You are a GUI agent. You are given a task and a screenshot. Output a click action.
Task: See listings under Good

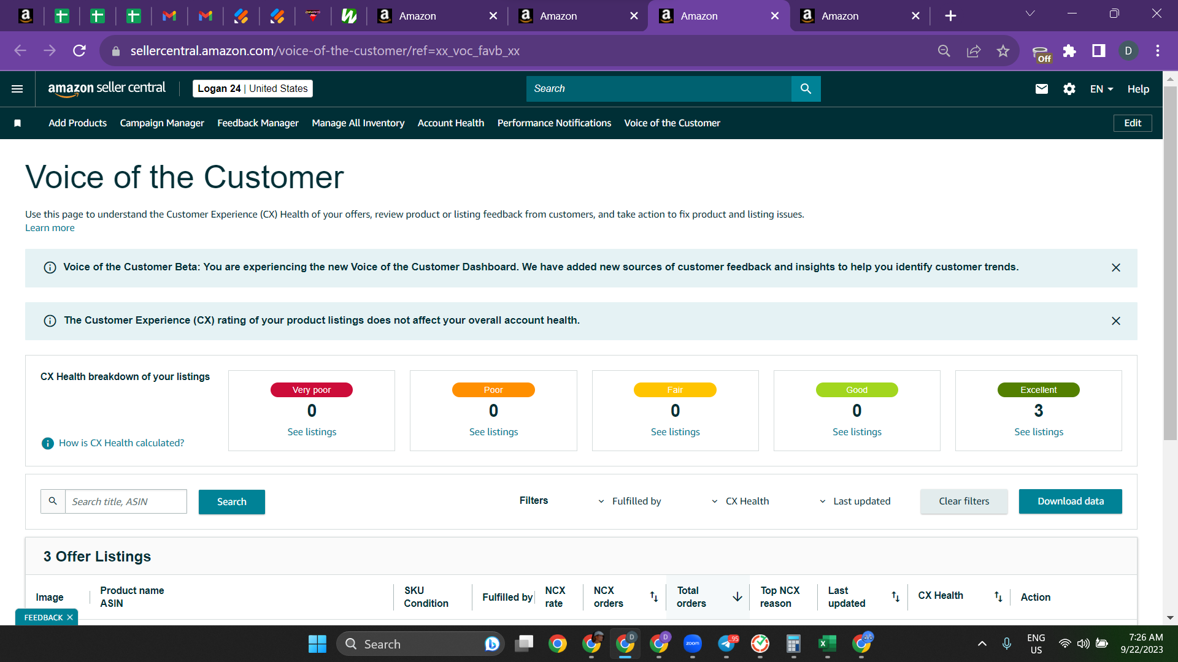point(857,432)
